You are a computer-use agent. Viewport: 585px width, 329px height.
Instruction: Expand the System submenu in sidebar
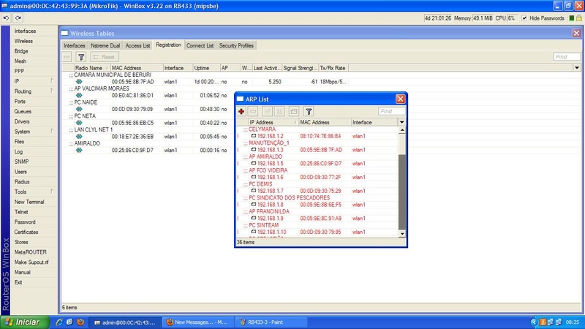click(34, 132)
